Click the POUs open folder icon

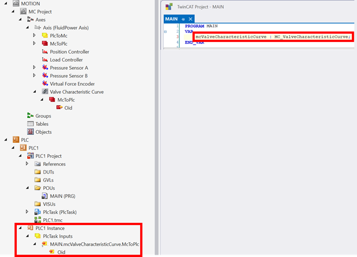point(38,188)
